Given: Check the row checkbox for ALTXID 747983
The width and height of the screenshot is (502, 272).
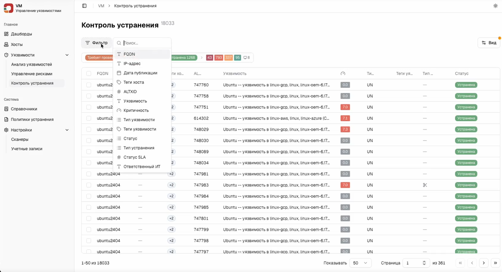Looking at the screenshot, I should pos(89,185).
